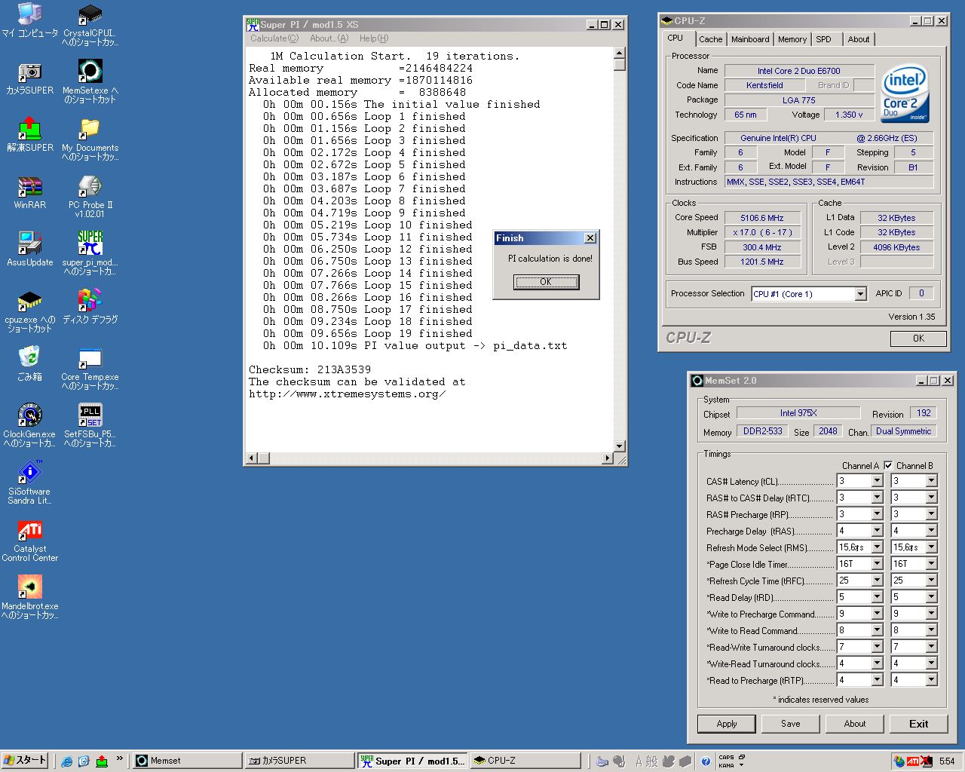Open Channel B Write to Read Command dropdown
The image size is (965, 772).
(x=931, y=630)
